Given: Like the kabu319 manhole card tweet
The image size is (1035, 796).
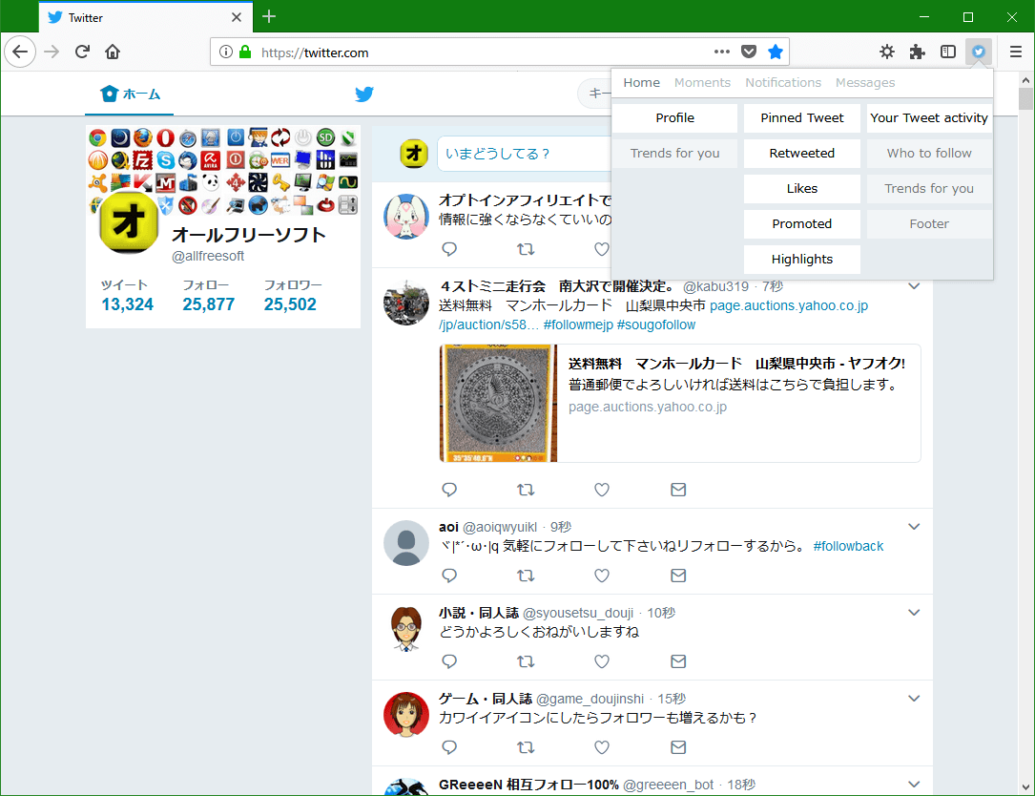Looking at the screenshot, I should (x=601, y=490).
